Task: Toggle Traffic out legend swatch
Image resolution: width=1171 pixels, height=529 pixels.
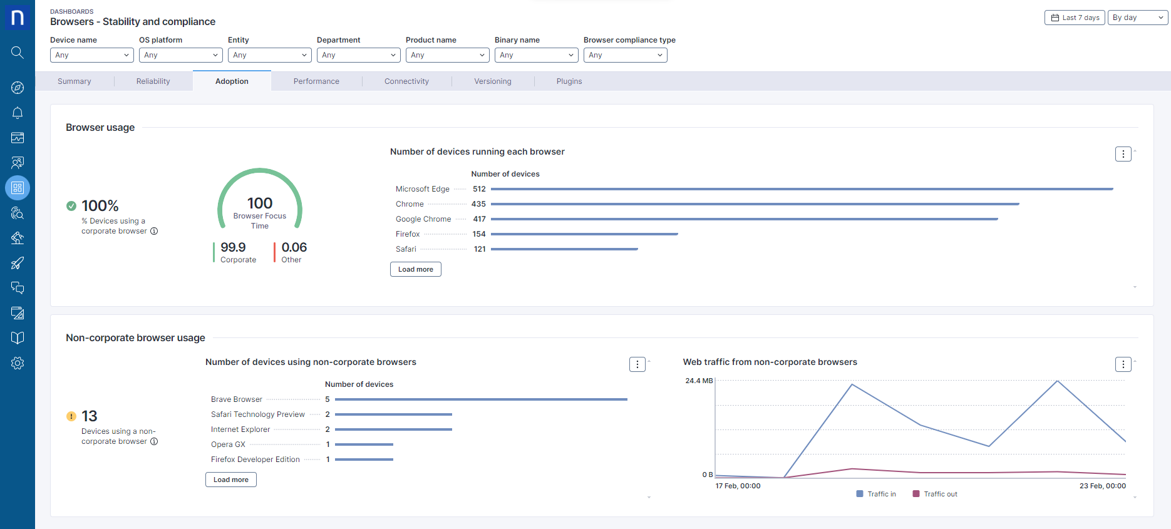Action: click(x=916, y=494)
